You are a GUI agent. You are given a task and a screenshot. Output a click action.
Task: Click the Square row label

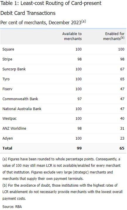point(8,49)
